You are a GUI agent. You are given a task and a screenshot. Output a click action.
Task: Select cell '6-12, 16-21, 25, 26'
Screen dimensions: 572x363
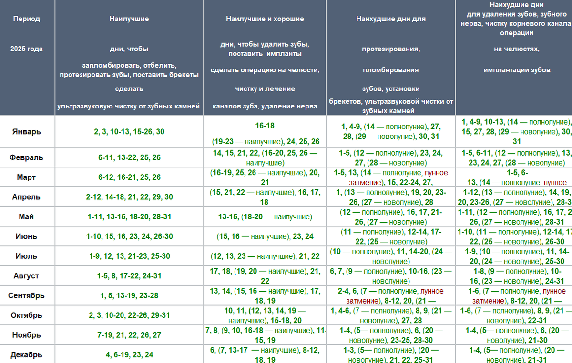click(129, 177)
